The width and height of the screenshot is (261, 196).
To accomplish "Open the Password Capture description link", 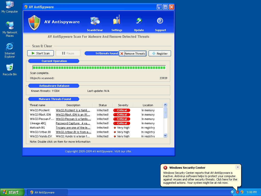I will (x=73, y=124).
